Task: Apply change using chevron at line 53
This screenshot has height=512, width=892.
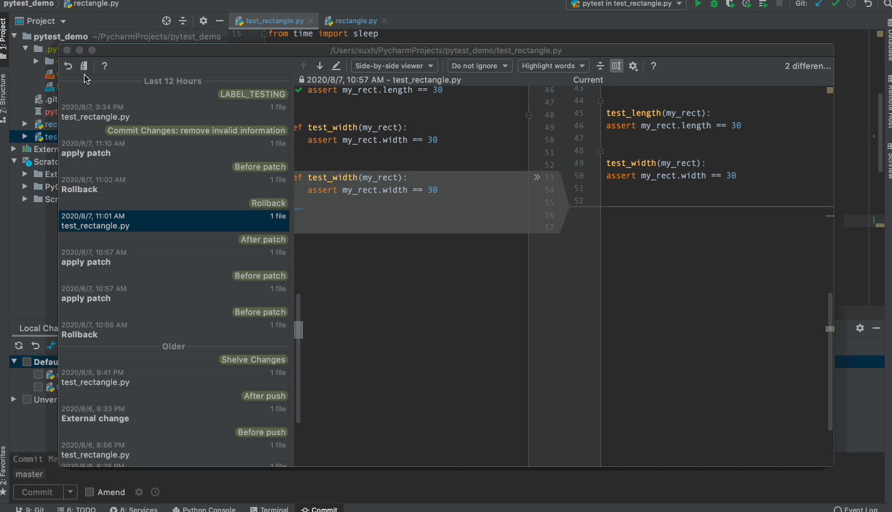Action: pos(536,177)
